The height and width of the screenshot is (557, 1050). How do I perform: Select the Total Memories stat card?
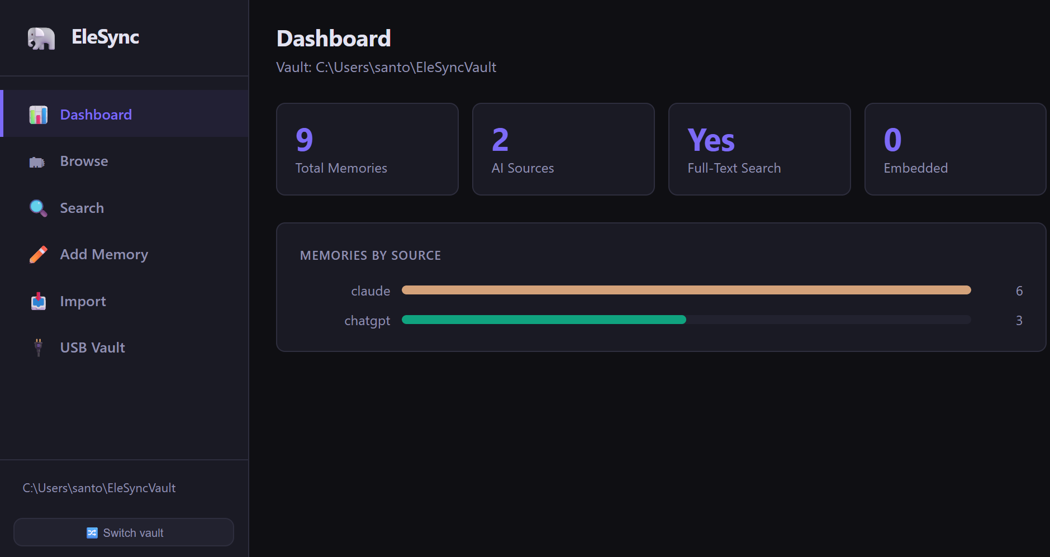[367, 149]
